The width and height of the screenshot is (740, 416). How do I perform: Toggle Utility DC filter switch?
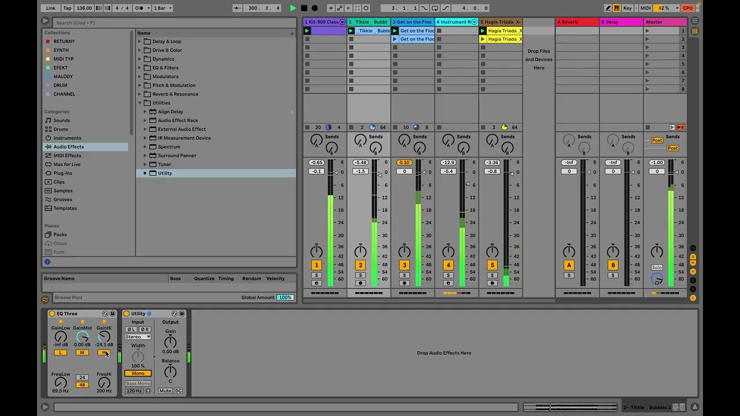coord(179,391)
